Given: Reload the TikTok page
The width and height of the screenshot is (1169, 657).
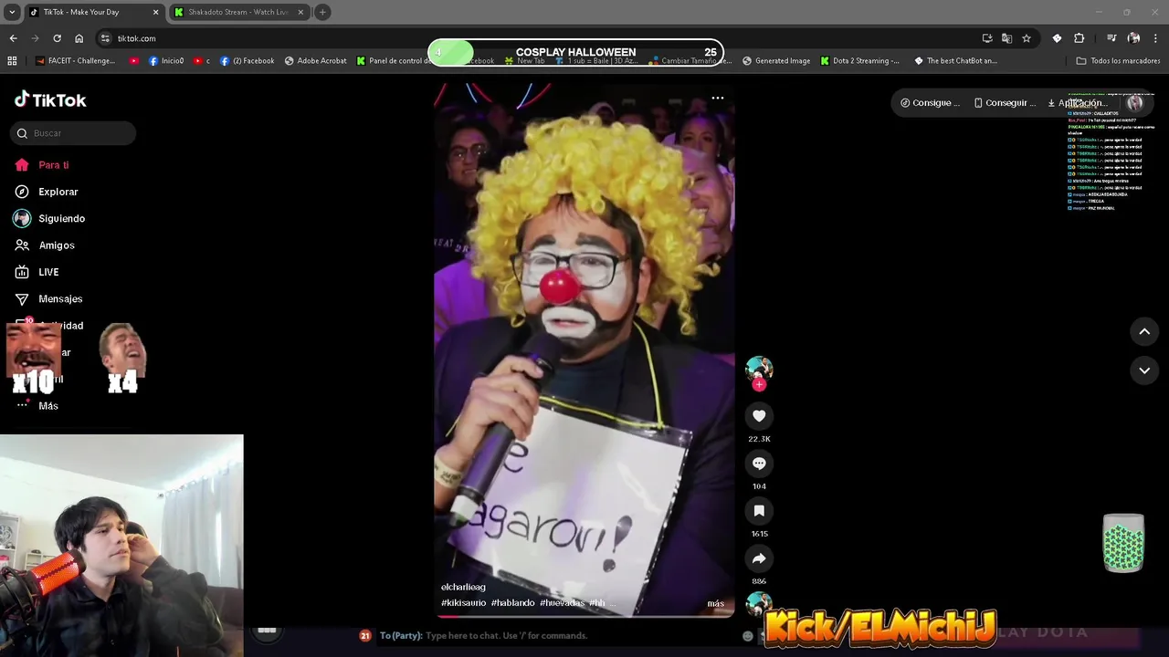Looking at the screenshot, I should point(57,38).
